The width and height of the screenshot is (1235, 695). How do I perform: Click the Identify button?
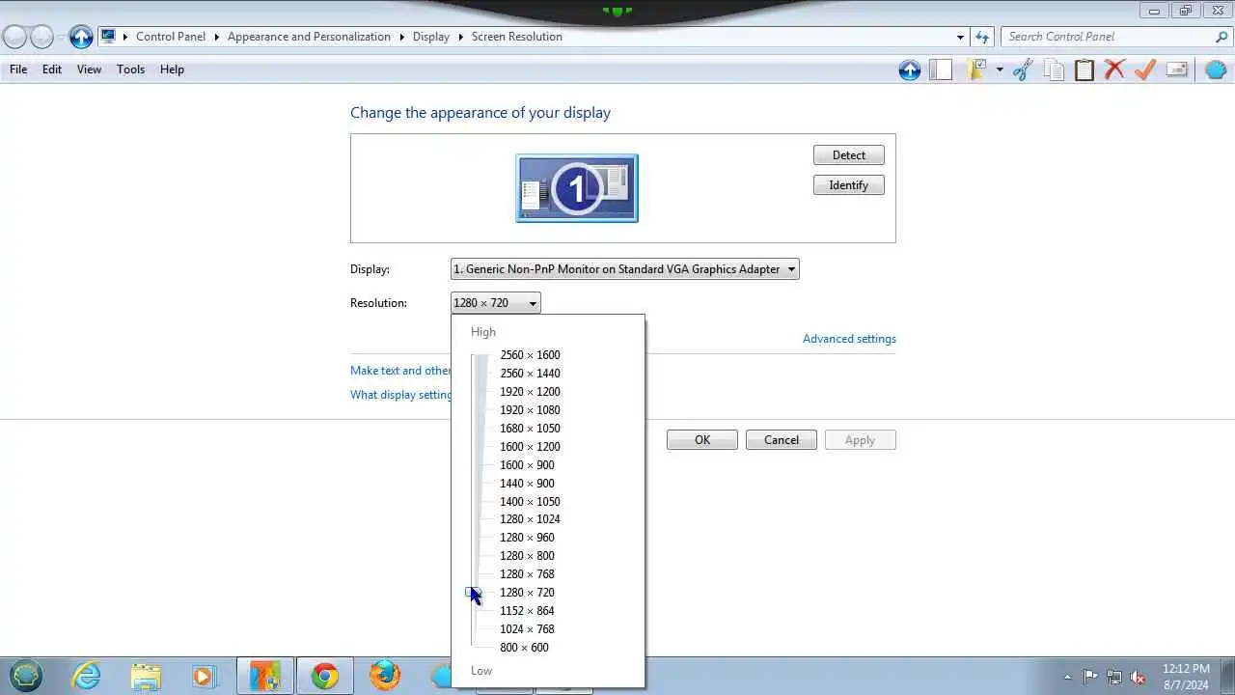pos(849,185)
